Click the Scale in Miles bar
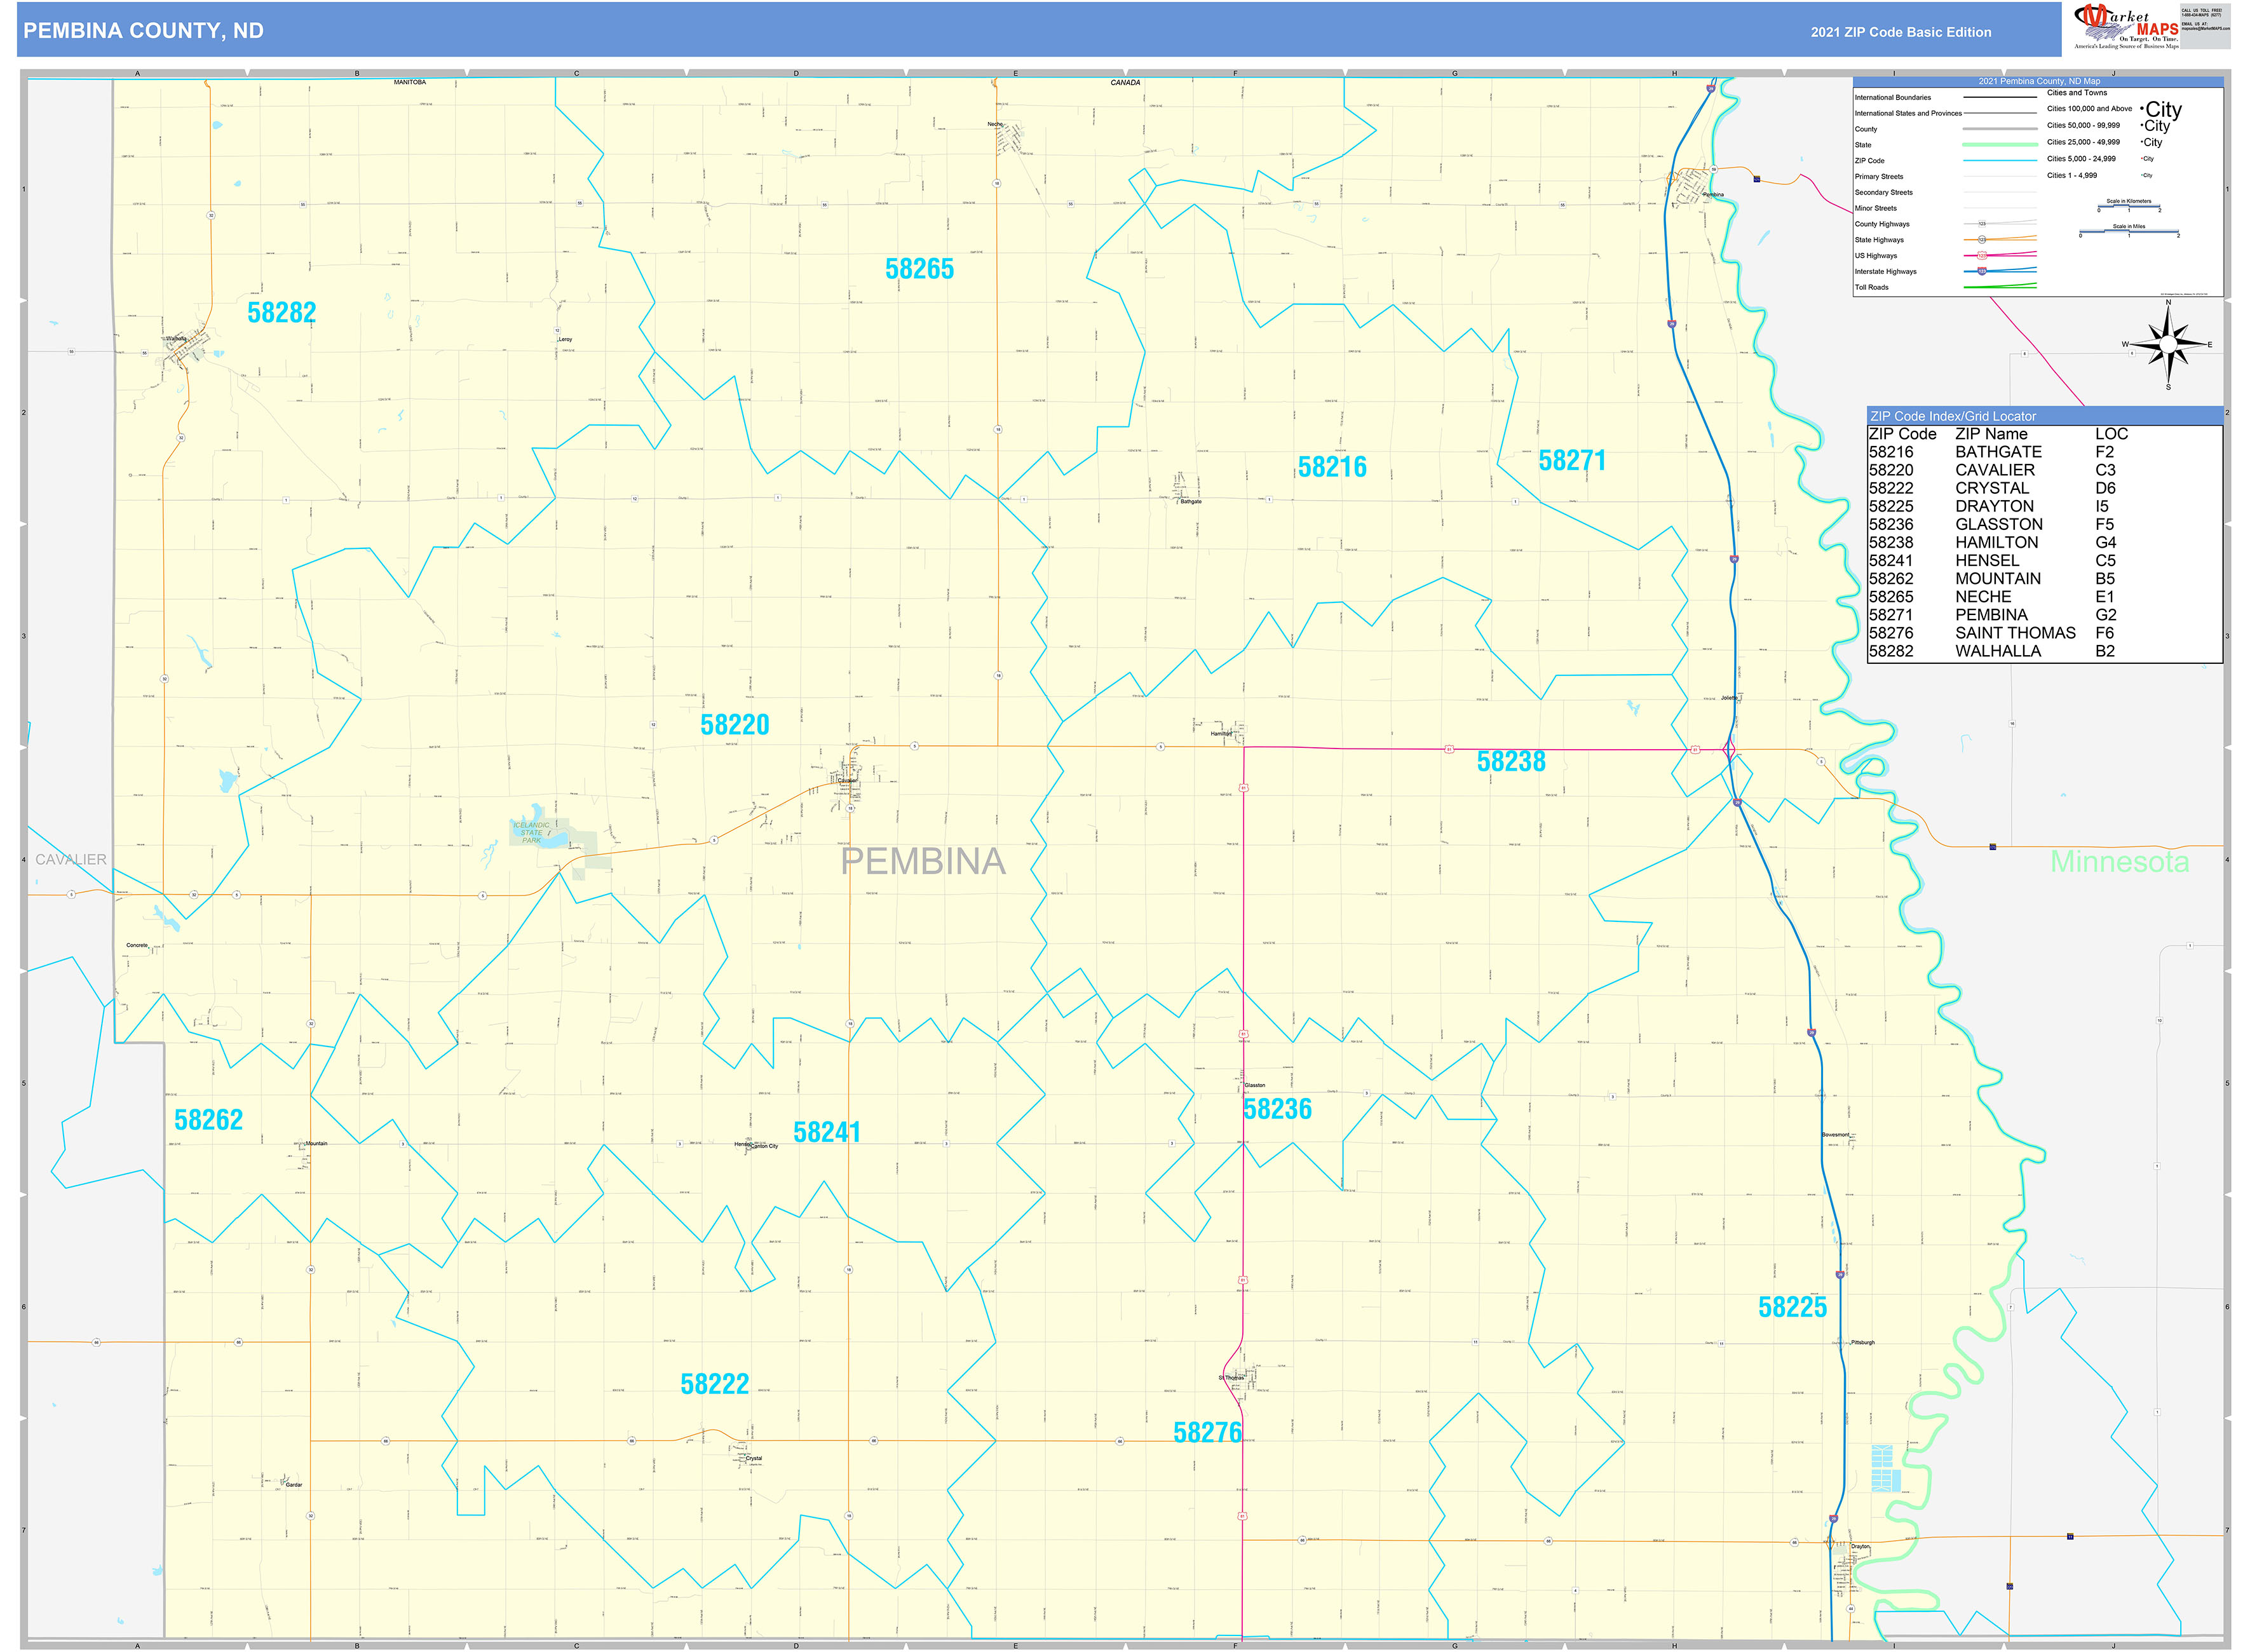 2129,231
